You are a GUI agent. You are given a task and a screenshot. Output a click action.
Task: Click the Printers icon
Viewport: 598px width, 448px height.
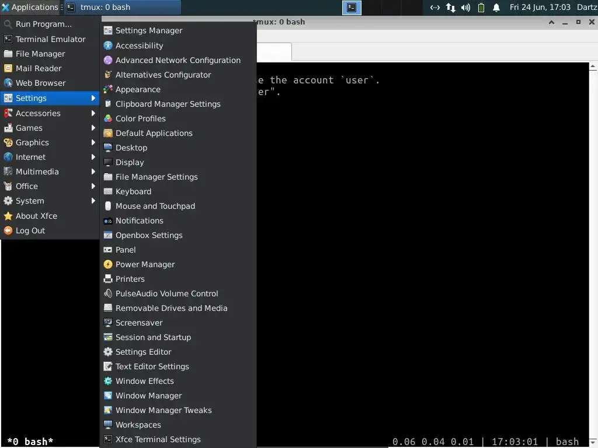point(108,279)
